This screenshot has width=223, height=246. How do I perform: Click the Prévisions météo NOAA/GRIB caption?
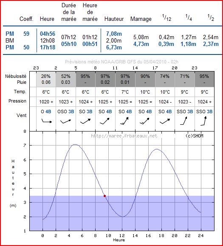pos(121,62)
